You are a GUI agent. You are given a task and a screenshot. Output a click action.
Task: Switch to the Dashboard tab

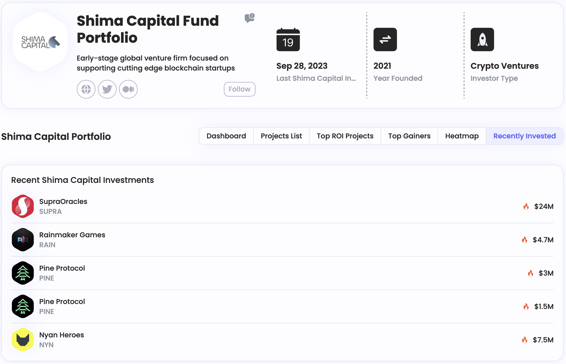click(x=226, y=136)
